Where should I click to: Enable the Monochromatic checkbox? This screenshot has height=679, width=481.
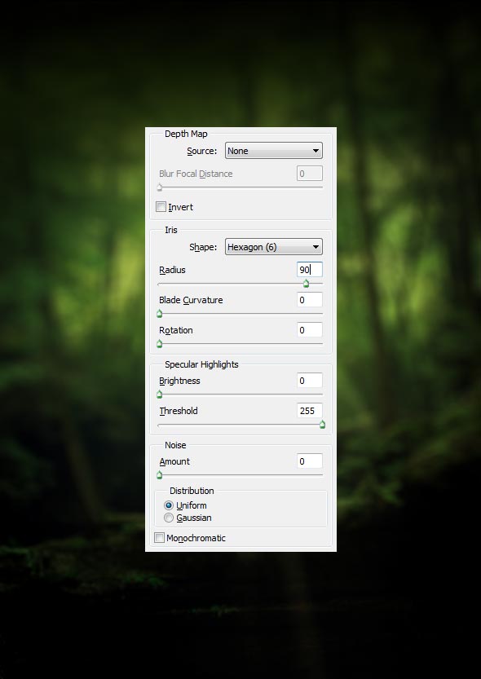(x=159, y=538)
